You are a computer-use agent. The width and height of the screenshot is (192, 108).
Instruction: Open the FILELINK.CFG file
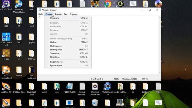[x=70, y=88]
